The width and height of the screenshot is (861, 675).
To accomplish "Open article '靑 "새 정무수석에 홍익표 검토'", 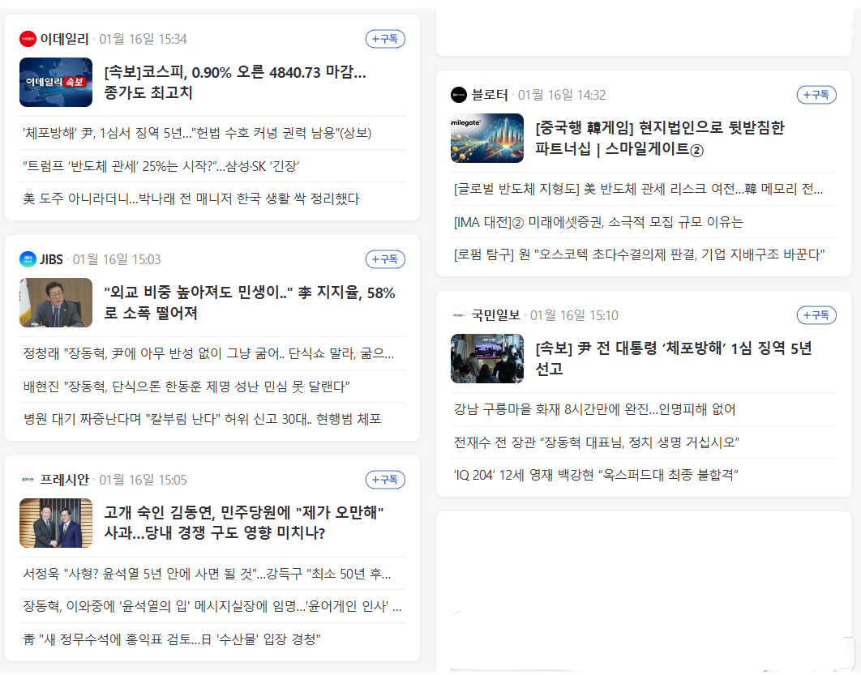I will pos(171,639).
